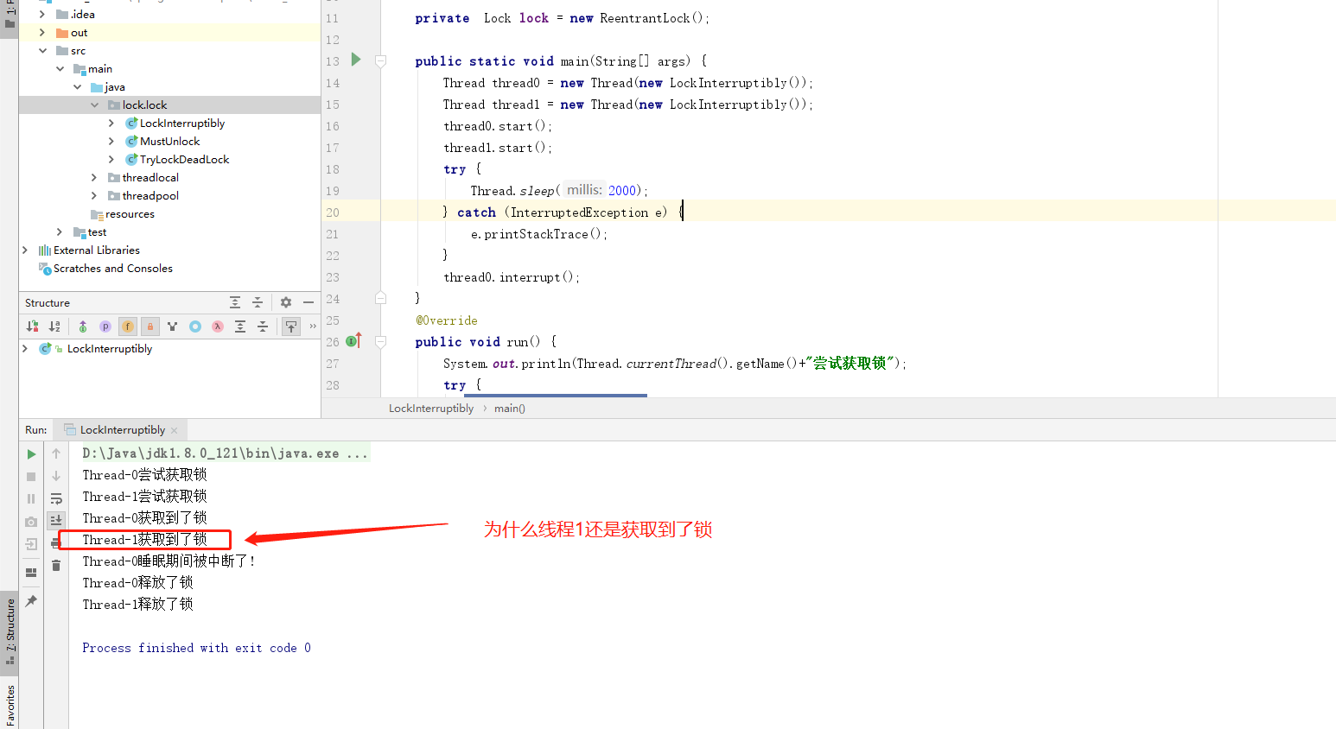The height and width of the screenshot is (729, 1336).
Task: Click main() breadcrumb in editor
Action: (510, 409)
